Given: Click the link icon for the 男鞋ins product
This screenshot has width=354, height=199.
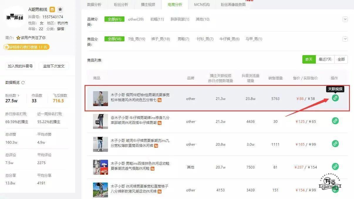Looking at the screenshot, I should coord(335,166).
